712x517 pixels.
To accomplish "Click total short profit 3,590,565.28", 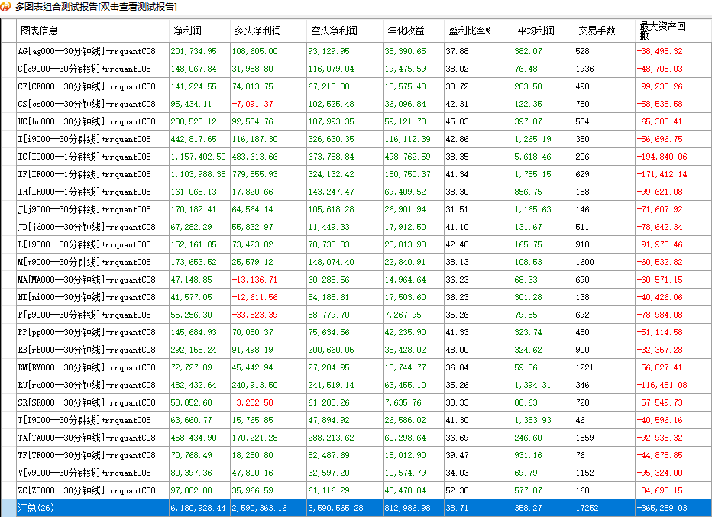I will [335, 508].
